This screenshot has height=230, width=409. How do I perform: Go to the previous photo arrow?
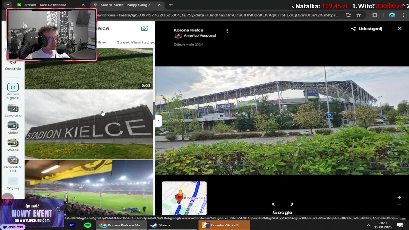273,204
